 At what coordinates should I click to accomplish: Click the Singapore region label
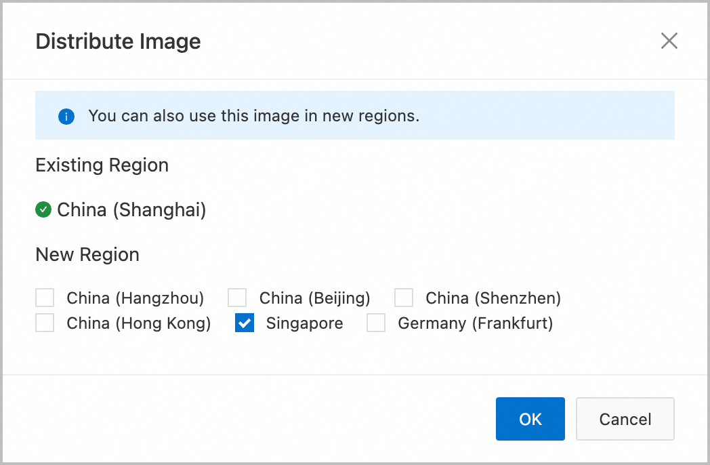(x=304, y=323)
